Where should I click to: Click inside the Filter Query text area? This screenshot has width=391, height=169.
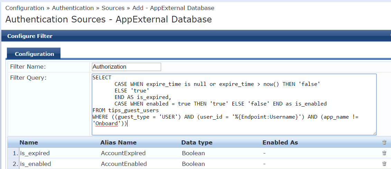234,105
